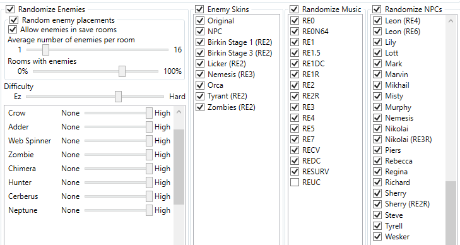460x245 pixels.
Task: Toggle the Orca enemy skin
Action: click(200, 85)
